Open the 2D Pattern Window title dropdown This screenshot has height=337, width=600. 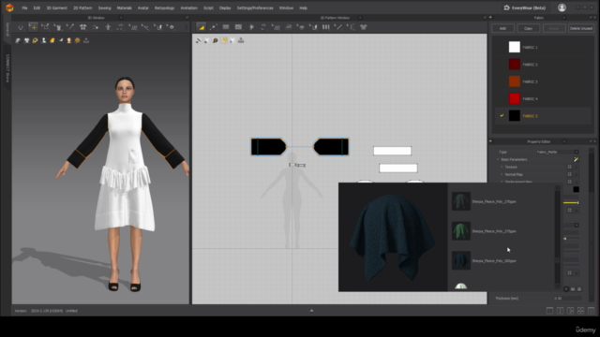click(360, 18)
